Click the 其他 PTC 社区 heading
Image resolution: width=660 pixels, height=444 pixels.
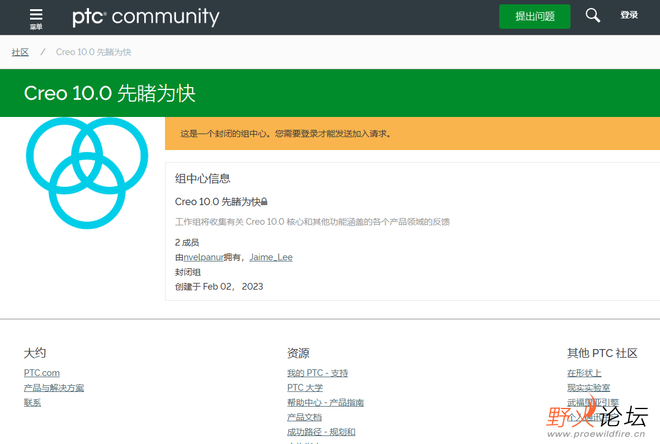[x=602, y=353]
